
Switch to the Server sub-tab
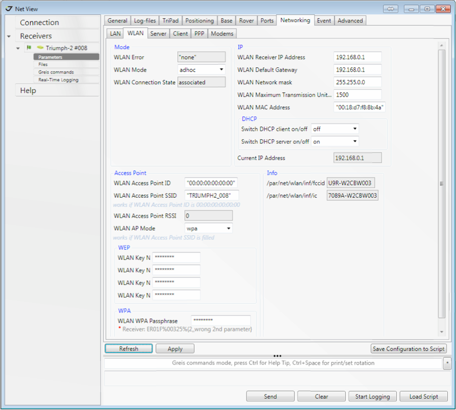click(158, 34)
